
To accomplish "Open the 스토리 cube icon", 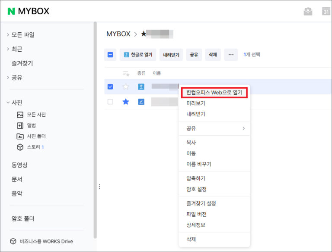I will [x=20, y=147].
